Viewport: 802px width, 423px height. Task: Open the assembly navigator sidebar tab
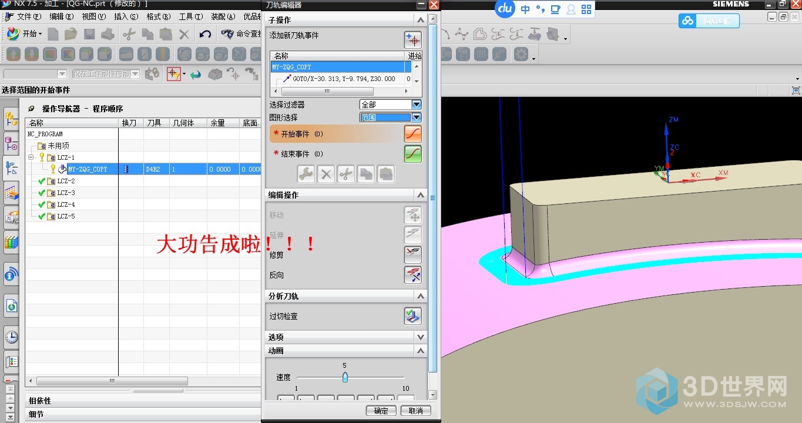pyautogui.click(x=11, y=119)
